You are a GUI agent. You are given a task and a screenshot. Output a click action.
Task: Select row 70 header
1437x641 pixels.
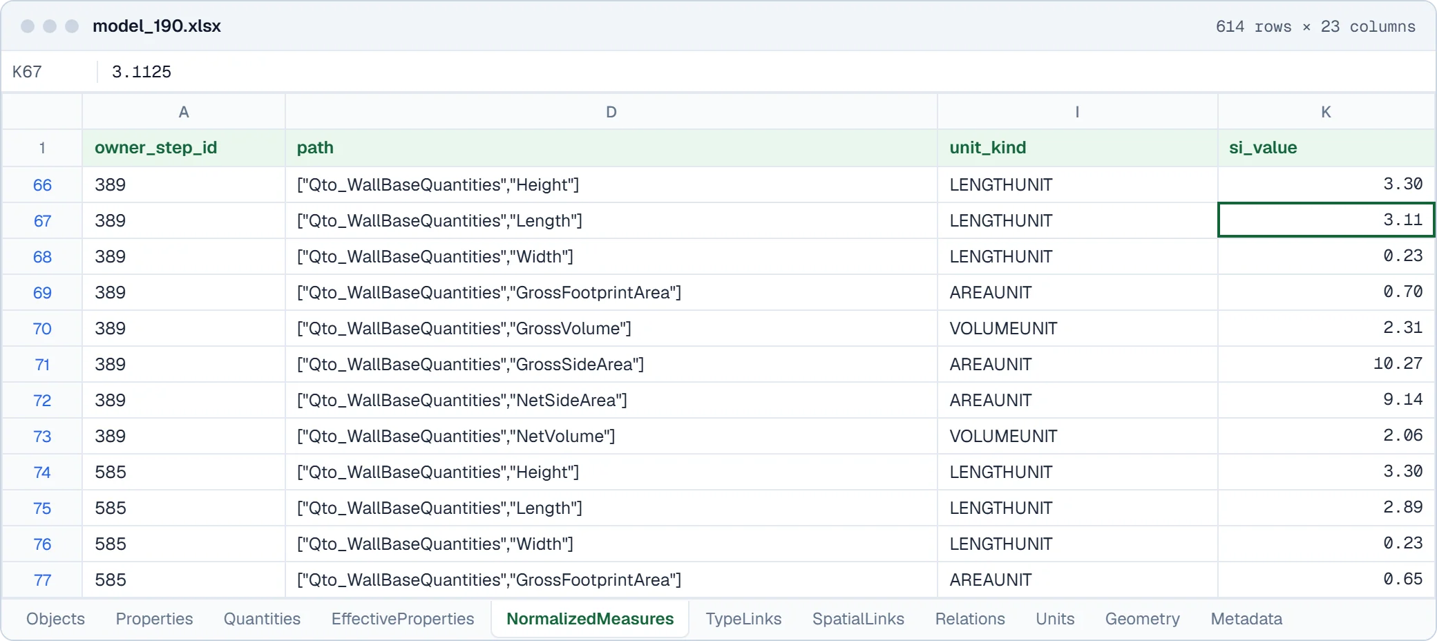point(42,329)
